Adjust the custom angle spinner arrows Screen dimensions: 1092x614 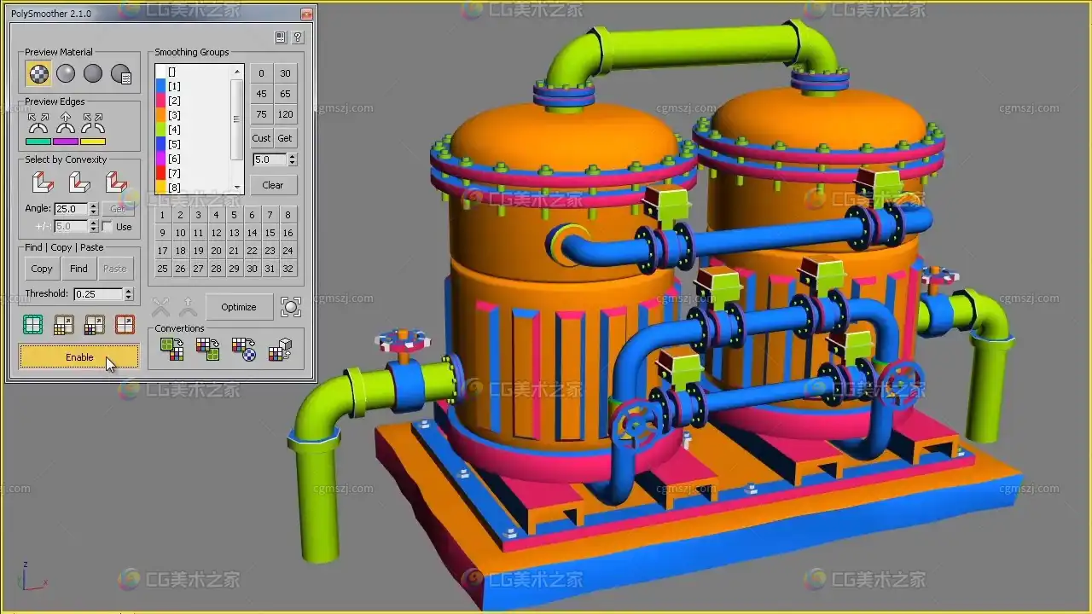293,159
